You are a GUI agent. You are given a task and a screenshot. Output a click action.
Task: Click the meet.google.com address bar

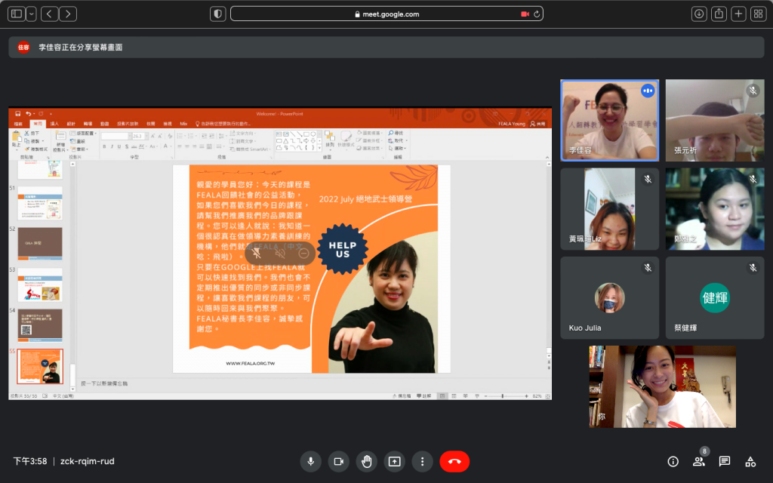click(385, 14)
